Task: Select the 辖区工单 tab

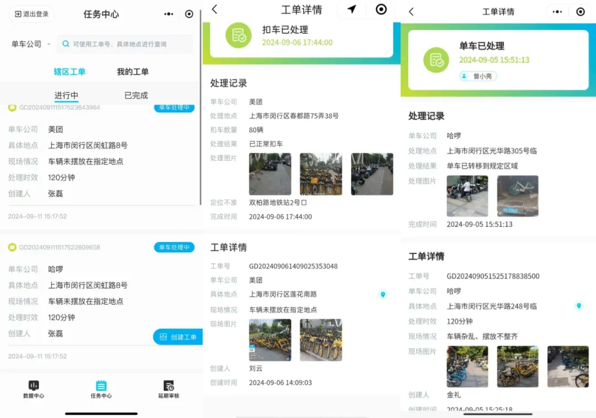Action: (x=70, y=72)
